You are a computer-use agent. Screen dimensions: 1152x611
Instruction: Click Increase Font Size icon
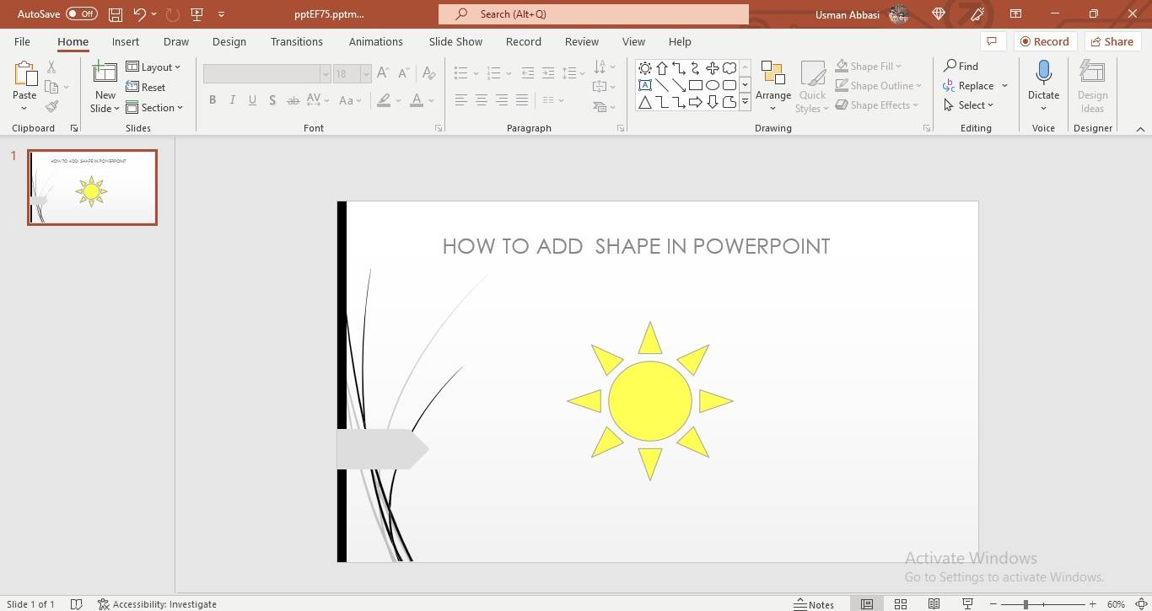(x=383, y=73)
